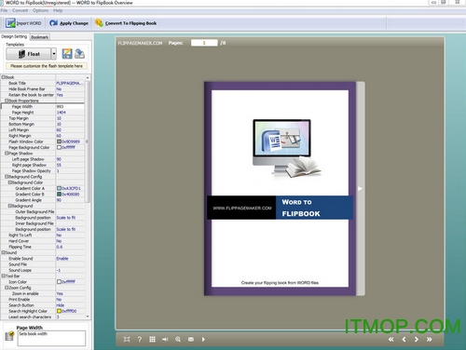Open the thumbnails grid icon
466x350 pixels.
click(x=152, y=339)
